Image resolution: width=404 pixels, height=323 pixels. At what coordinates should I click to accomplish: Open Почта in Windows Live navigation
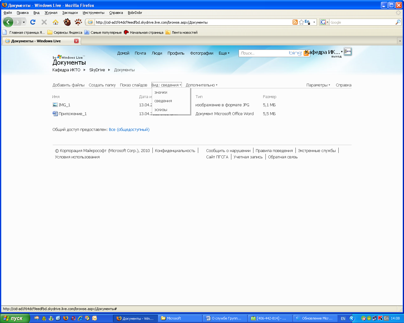click(140, 53)
